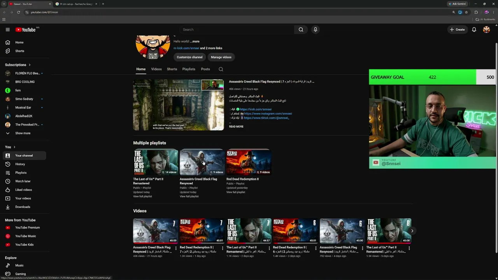Open Gaming under Explore
Viewport: 498px width, 280px height.
click(x=24, y=274)
